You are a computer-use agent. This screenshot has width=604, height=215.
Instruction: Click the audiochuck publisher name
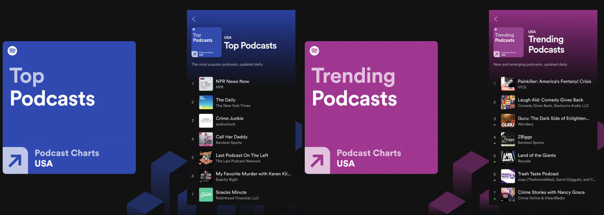tap(225, 124)
